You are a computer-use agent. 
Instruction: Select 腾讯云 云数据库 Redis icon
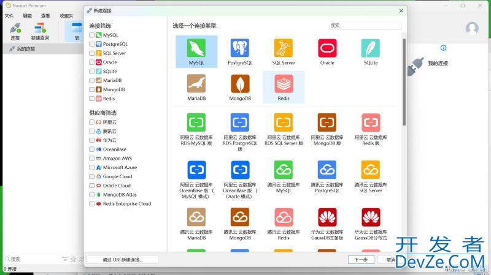(x=284, y=217)
